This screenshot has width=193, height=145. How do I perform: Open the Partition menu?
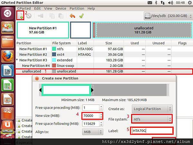(x=77, y=8)
